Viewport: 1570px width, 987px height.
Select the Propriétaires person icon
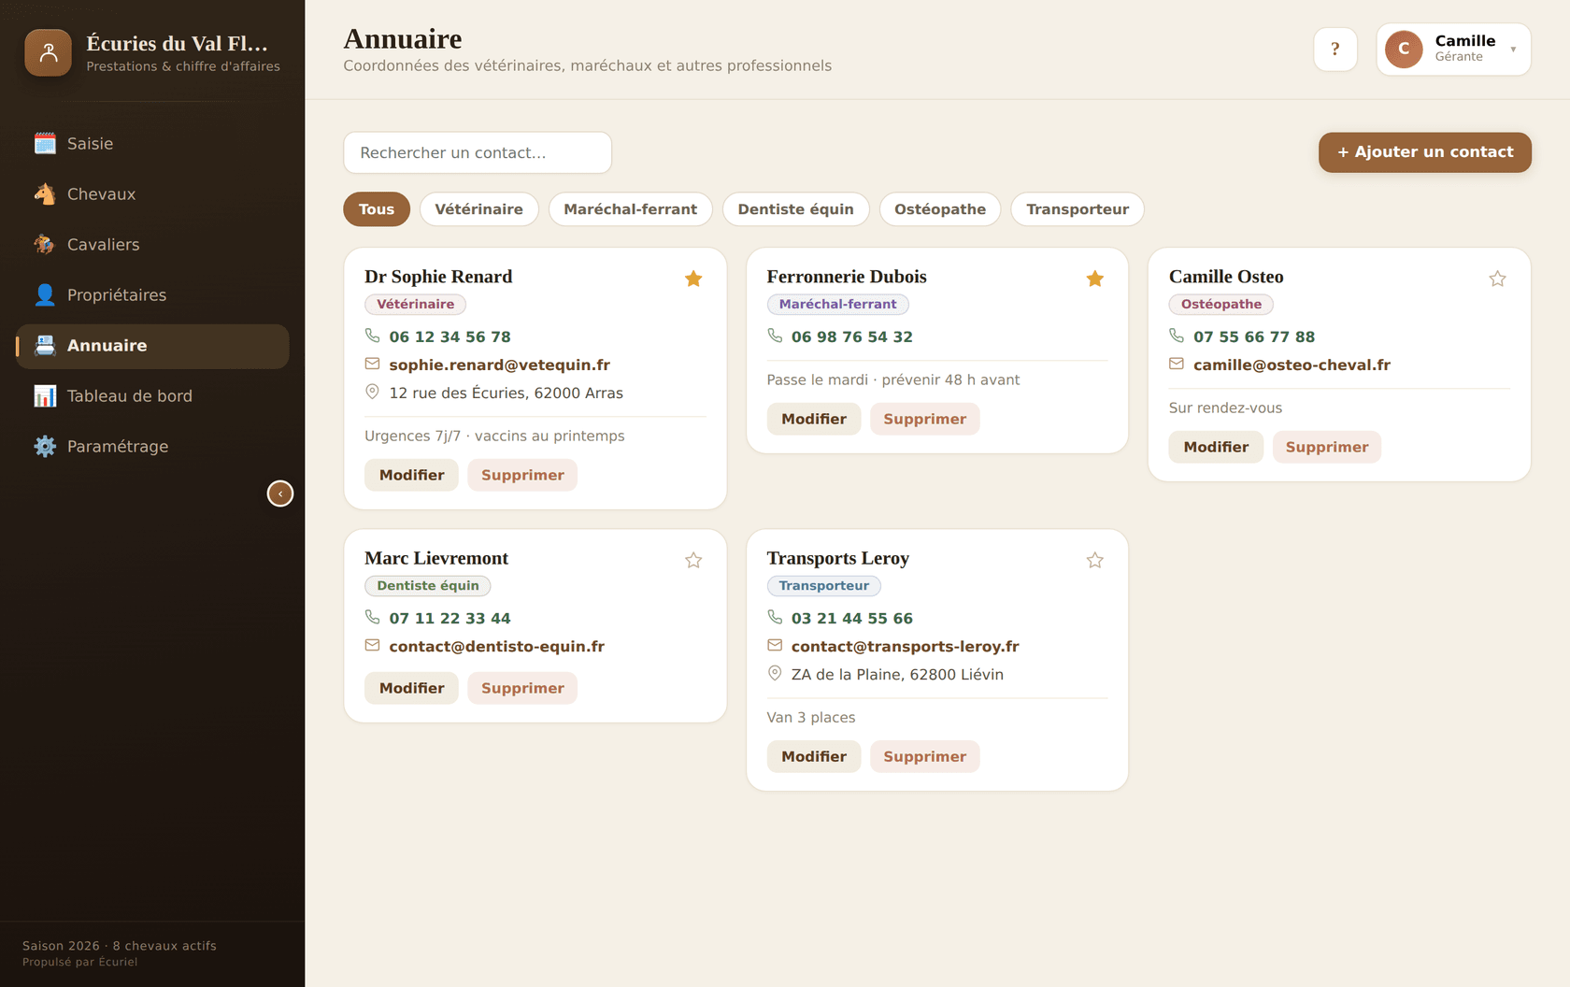click(45, 294)
